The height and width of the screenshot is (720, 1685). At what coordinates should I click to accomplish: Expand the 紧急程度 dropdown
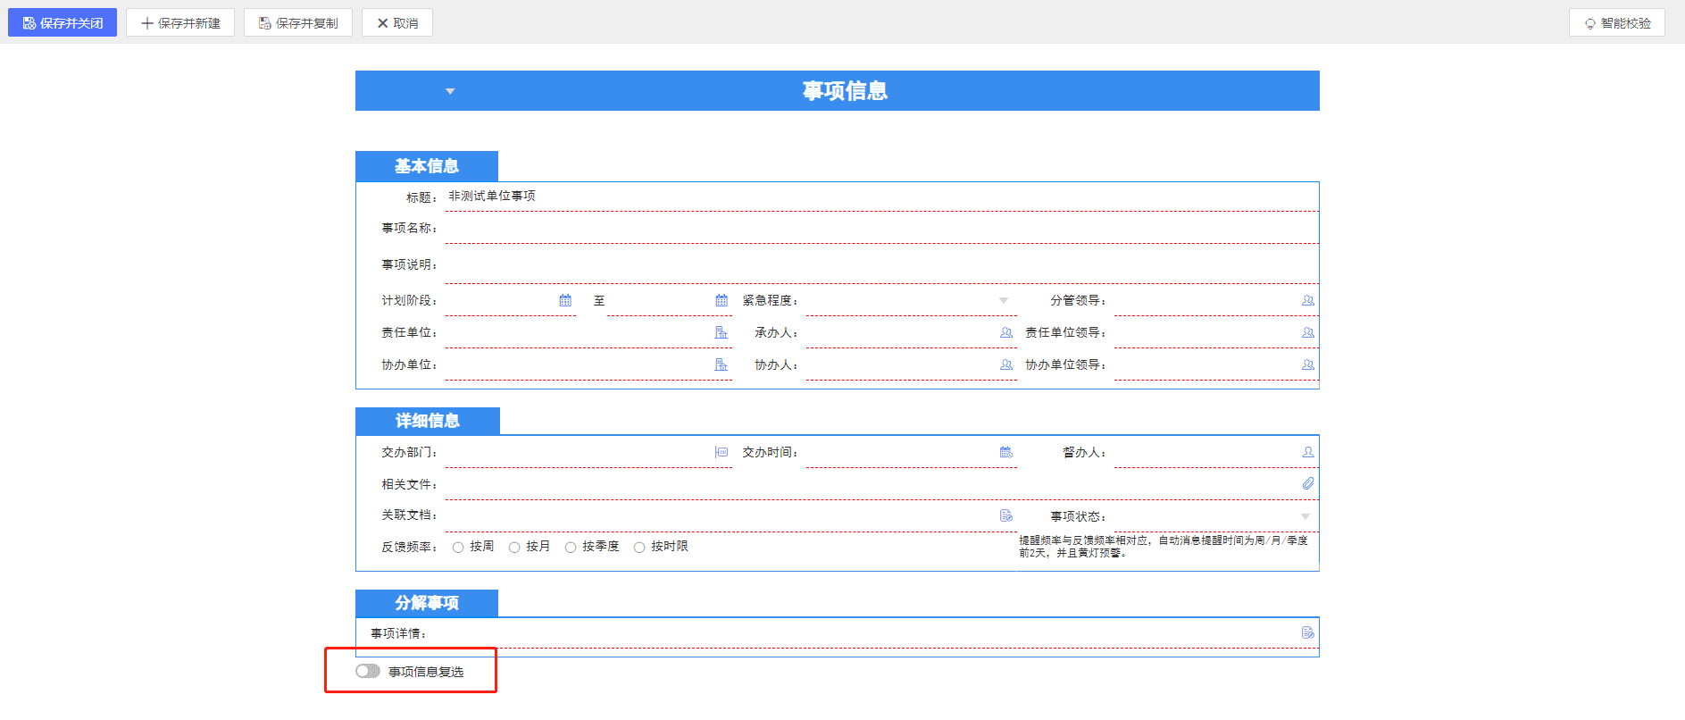coord(1004,300)
